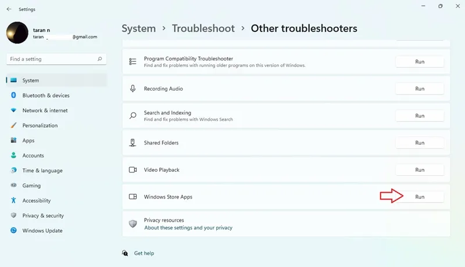This screenshot has height=267, width=465.
Task: Run the Program Compatibility Troubleshooter
Action: [x=420, y=62]
